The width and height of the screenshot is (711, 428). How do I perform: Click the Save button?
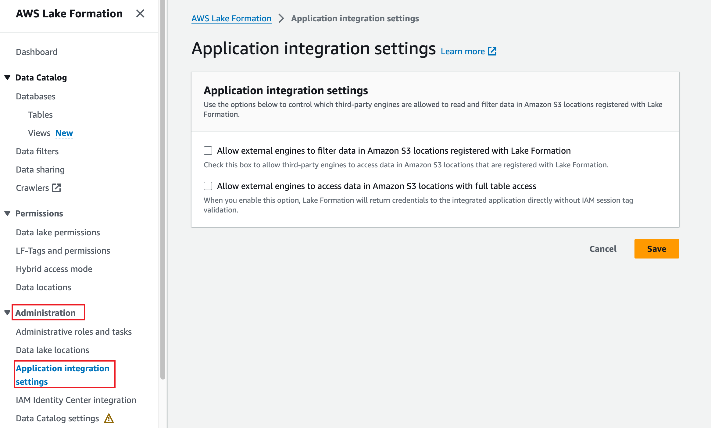point(657,249)
